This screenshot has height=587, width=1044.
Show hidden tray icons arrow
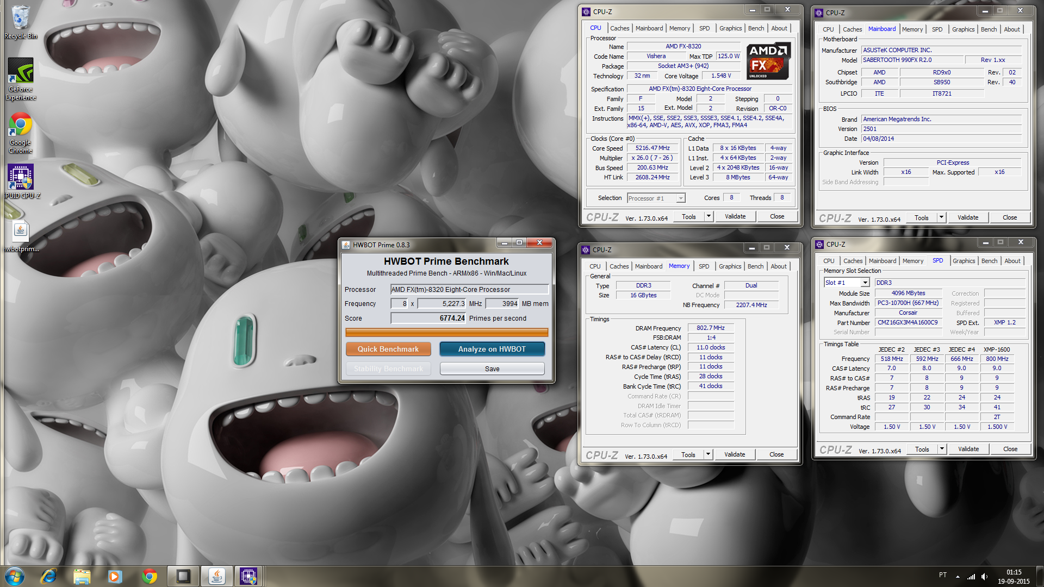coord(958,577)
